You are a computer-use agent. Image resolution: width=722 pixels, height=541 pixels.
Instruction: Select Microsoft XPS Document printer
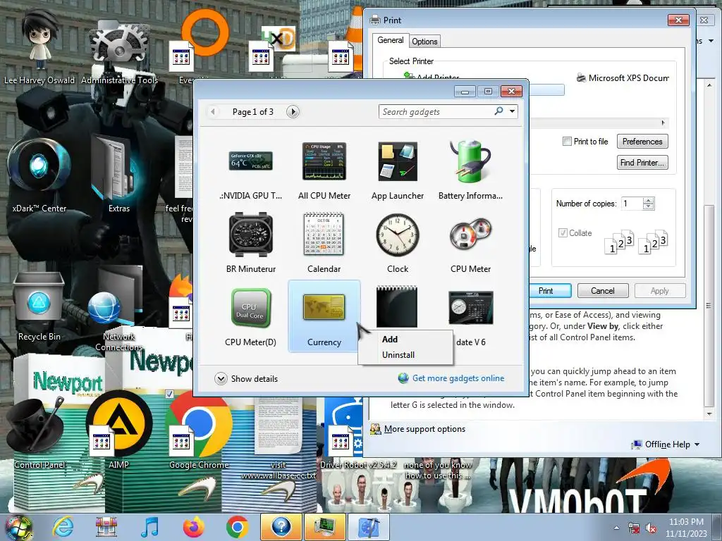(623, 78)
